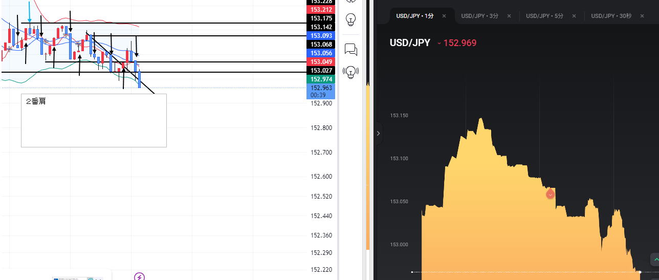Open the chat speech bubbles icon
This screenshot has width=659, height=280.
pyautogui.click(x=351, y=50)
